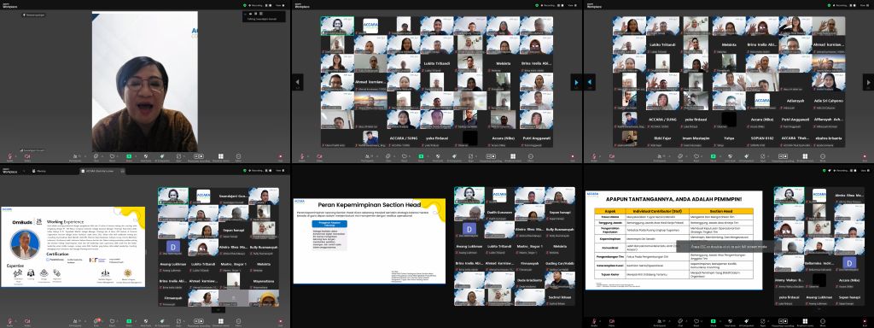Open AI Companion in the single-speaker window
The image size is (874, 328).
point(162,157)
